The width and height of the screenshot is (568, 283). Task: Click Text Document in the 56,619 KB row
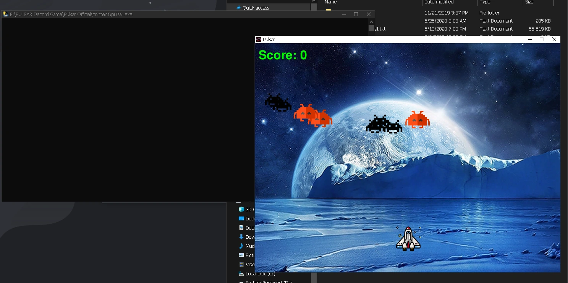(x=496, y=29)
